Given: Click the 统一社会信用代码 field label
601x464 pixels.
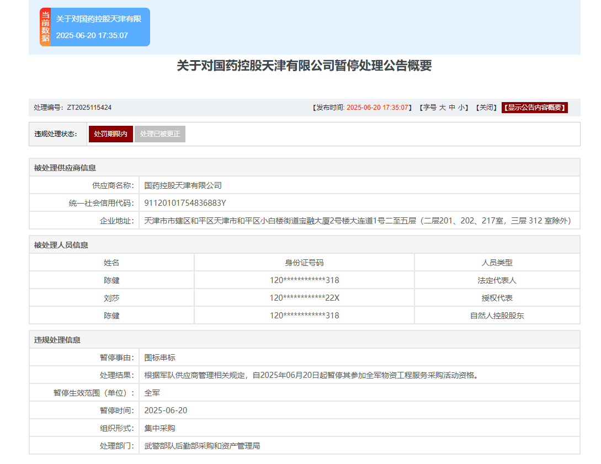Looking at the screenshot, I should coord(102,203).
